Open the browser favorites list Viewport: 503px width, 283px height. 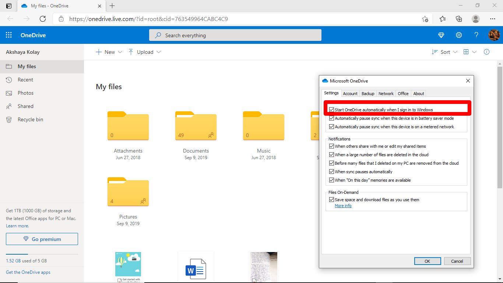pyautogui.click(x=443, y=19)
